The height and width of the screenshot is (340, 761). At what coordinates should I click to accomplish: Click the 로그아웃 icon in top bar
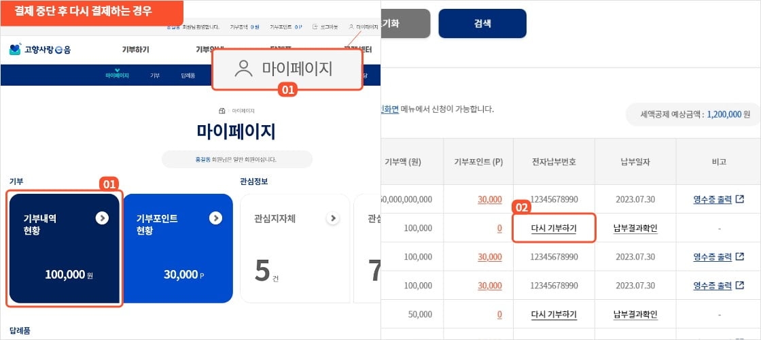pyautogui.click(x=315, y=27)
